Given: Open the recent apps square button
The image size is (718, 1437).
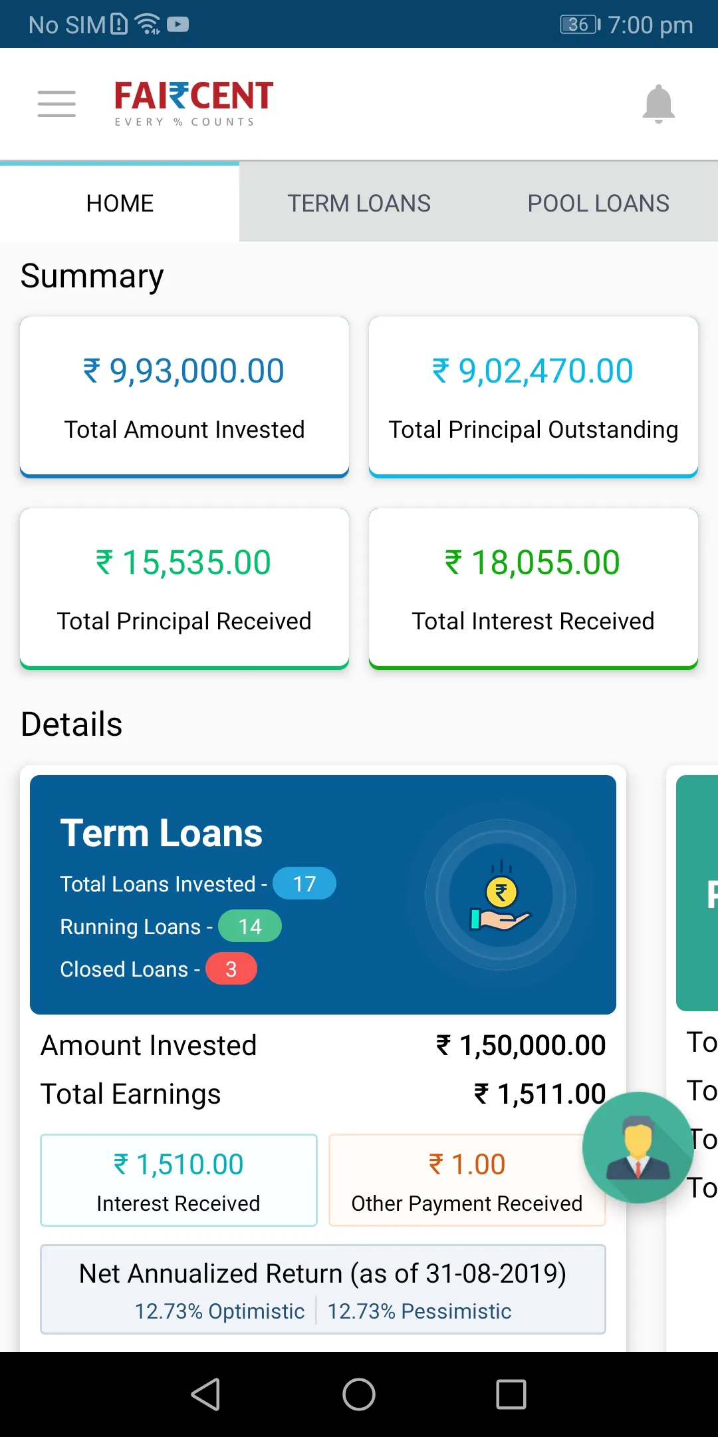Looking at the screenshot, I should 511,1394.
